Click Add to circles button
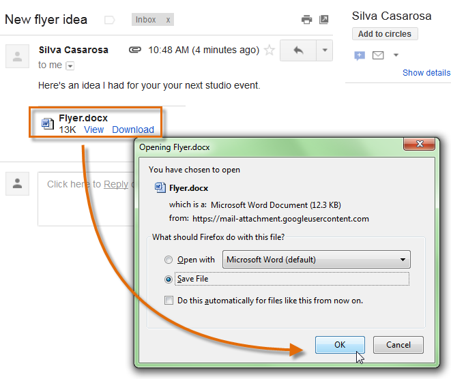This screenshot has width=451, height=379. (x=385, y=34)
